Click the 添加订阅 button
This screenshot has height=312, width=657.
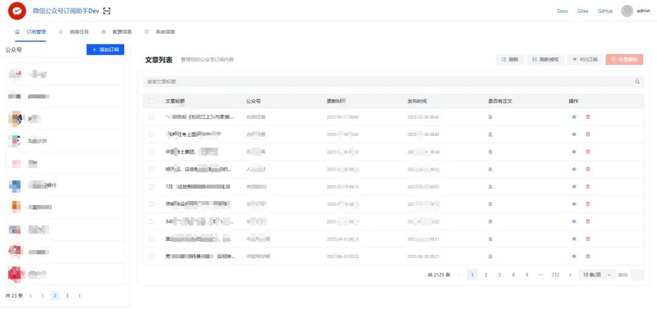click(105, 50)
